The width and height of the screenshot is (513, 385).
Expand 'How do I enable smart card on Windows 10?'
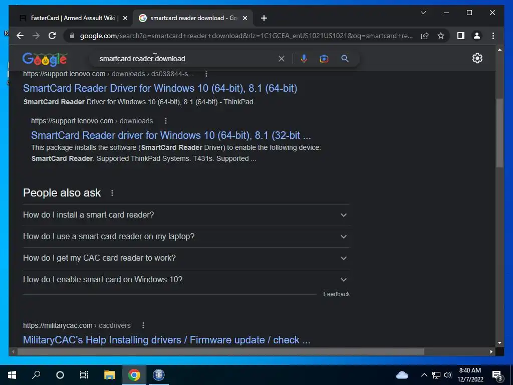(x=186, y=280)
